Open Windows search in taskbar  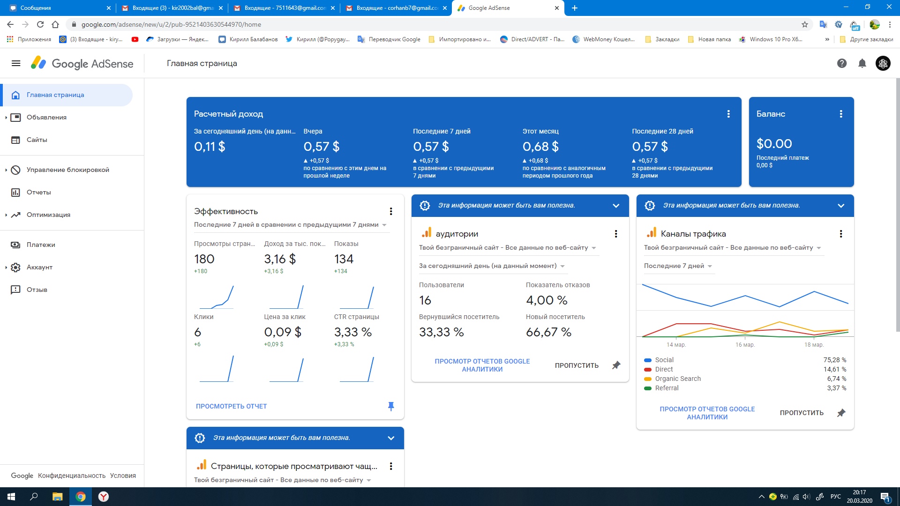point(34,497)
